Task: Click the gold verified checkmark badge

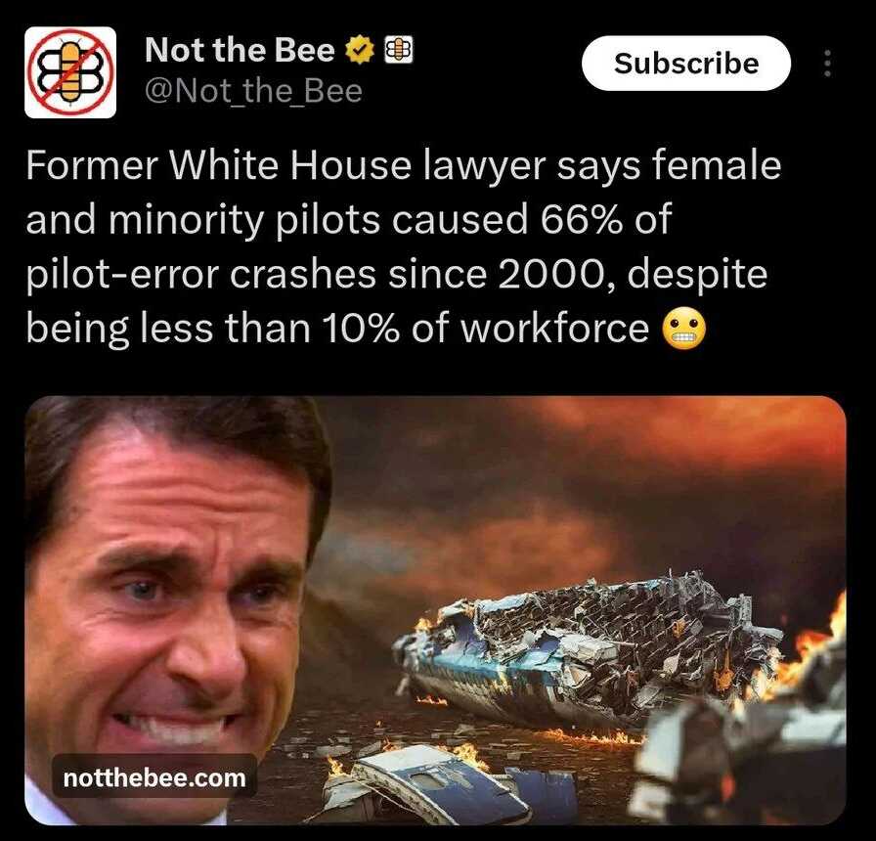Action: point(359,50)
